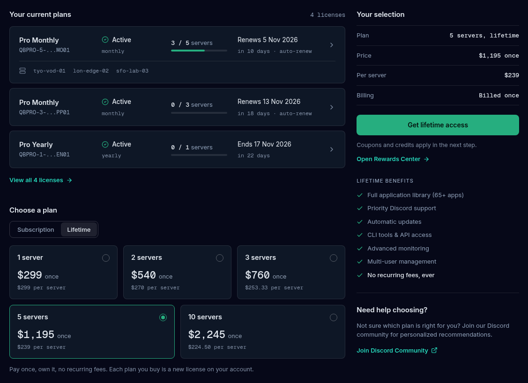
Task: Click the Get lifetime access button
Action: pyautogui.click(x=438, y=125)
